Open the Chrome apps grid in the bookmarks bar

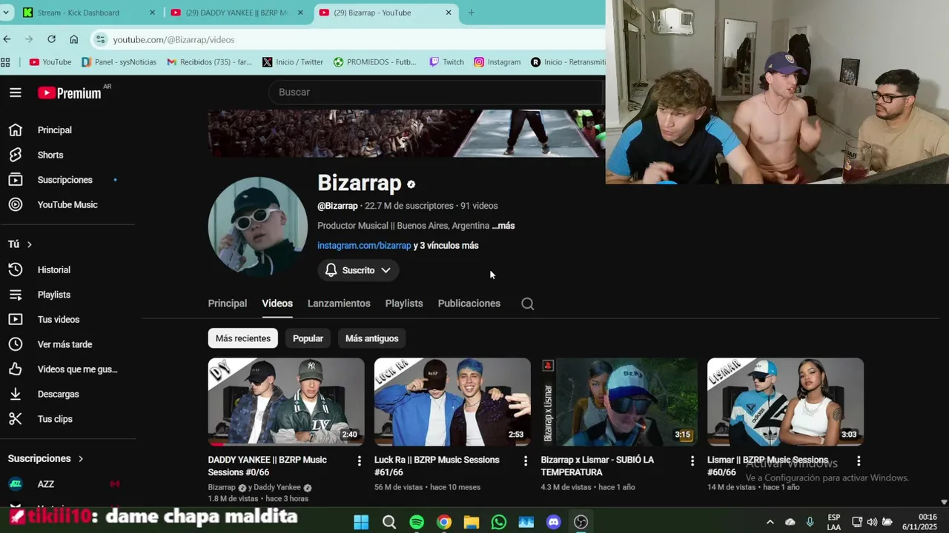[x=6, y=62]
